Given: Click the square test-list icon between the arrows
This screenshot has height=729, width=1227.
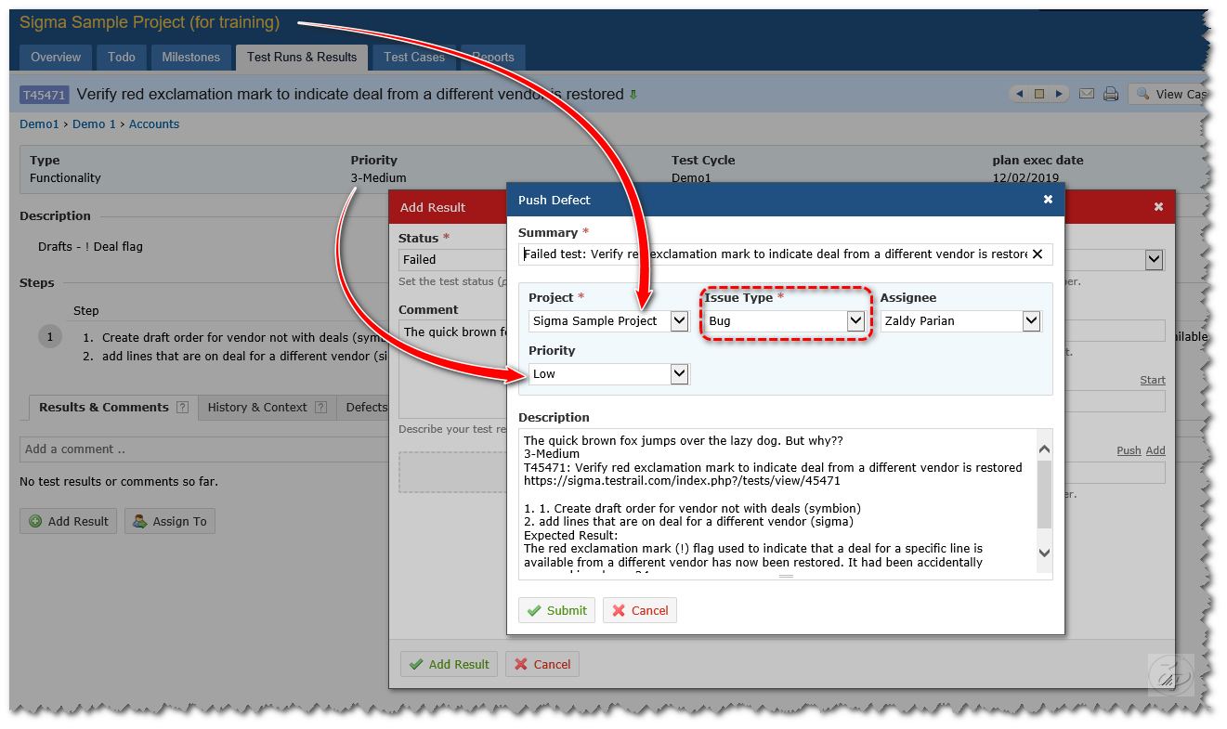Looking at the screenshot, I should point(1039,94).
